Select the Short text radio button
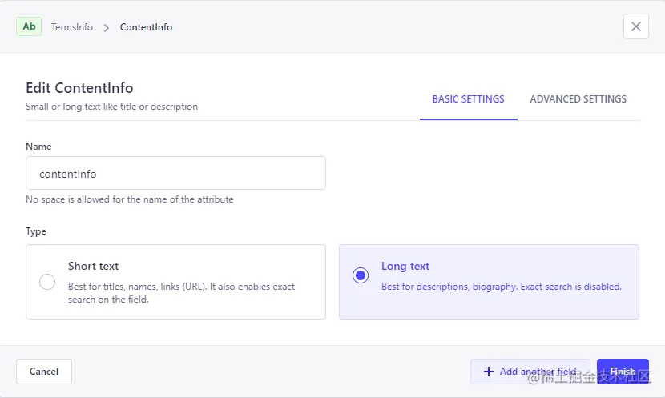Viewport: 665px width, 398px height. [47, 282]
